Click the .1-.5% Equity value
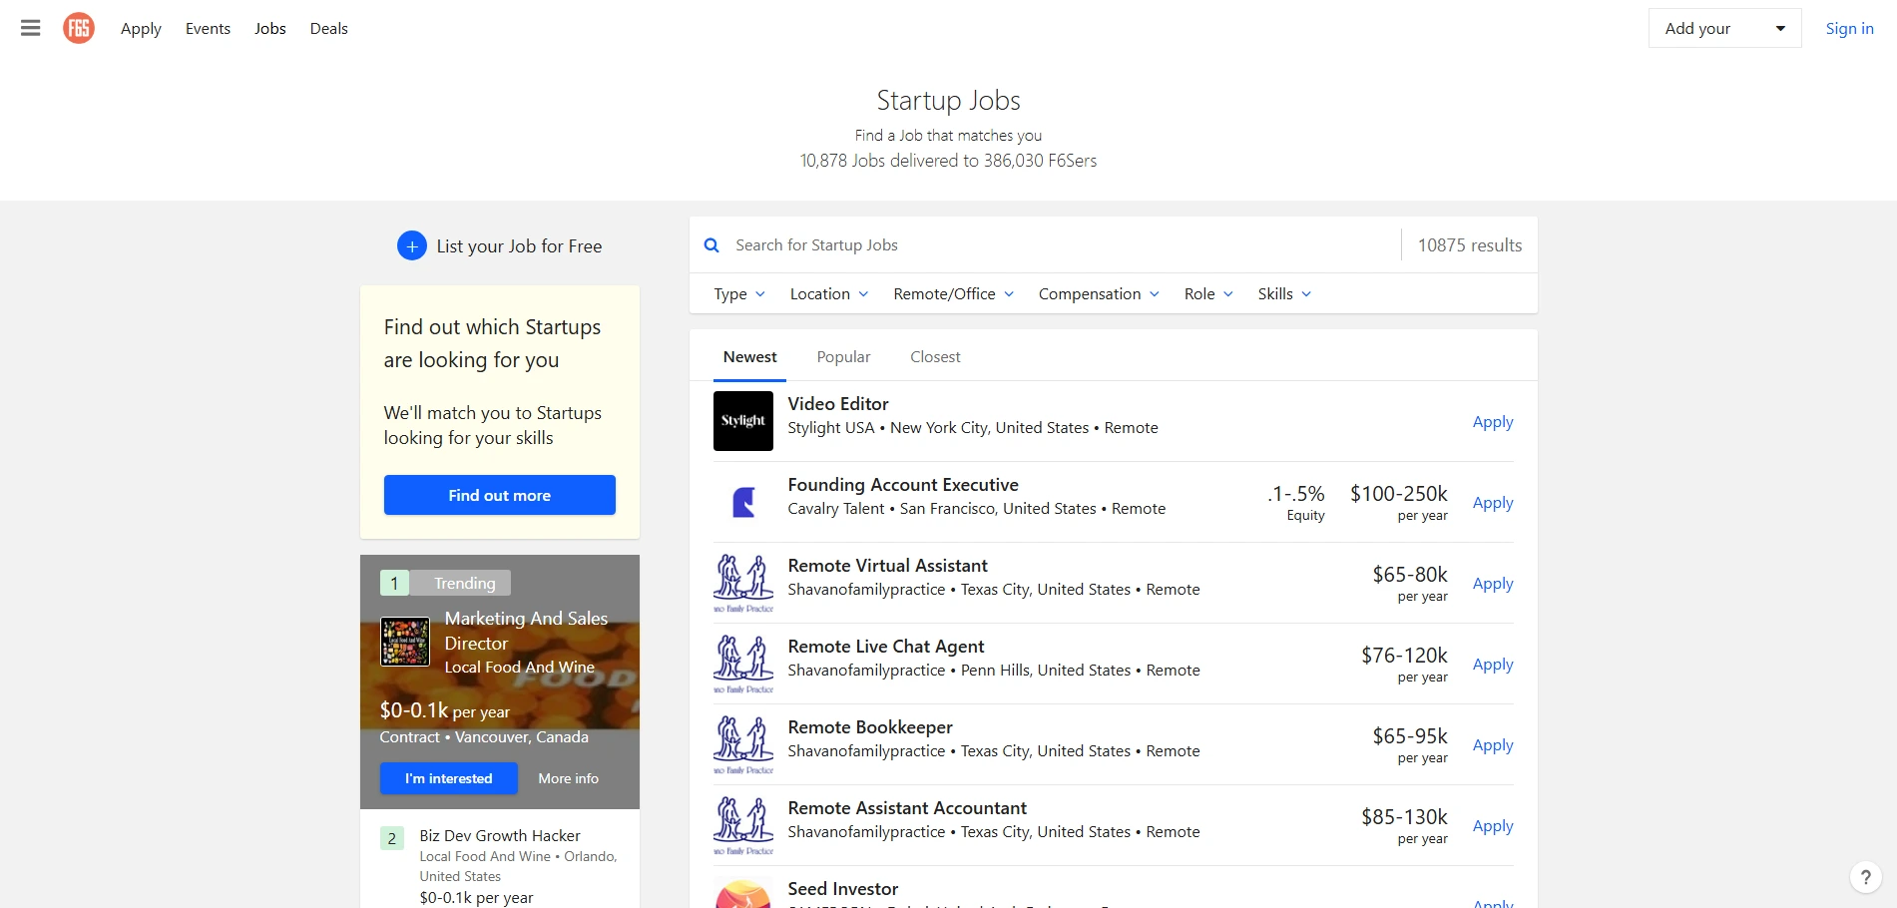1897x908 pixels. click(x=1296, y=503)
